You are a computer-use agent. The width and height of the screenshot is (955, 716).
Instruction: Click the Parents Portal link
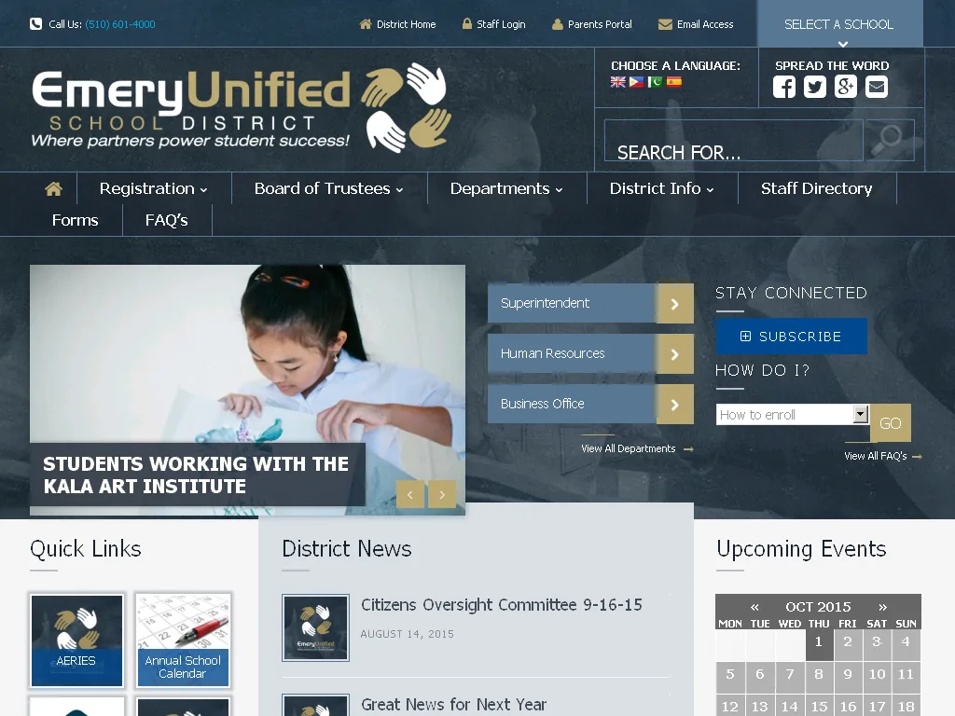pyautogui.click(x=600, y=24)
